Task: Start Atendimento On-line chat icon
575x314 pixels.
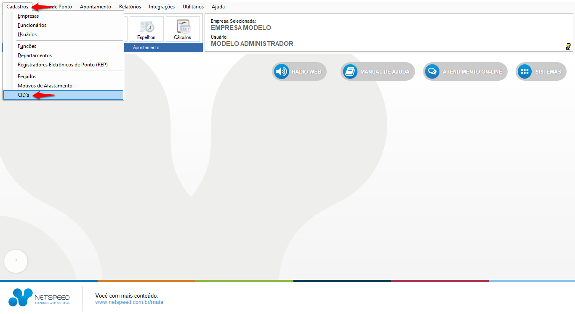Action: [x=432, y=72]
